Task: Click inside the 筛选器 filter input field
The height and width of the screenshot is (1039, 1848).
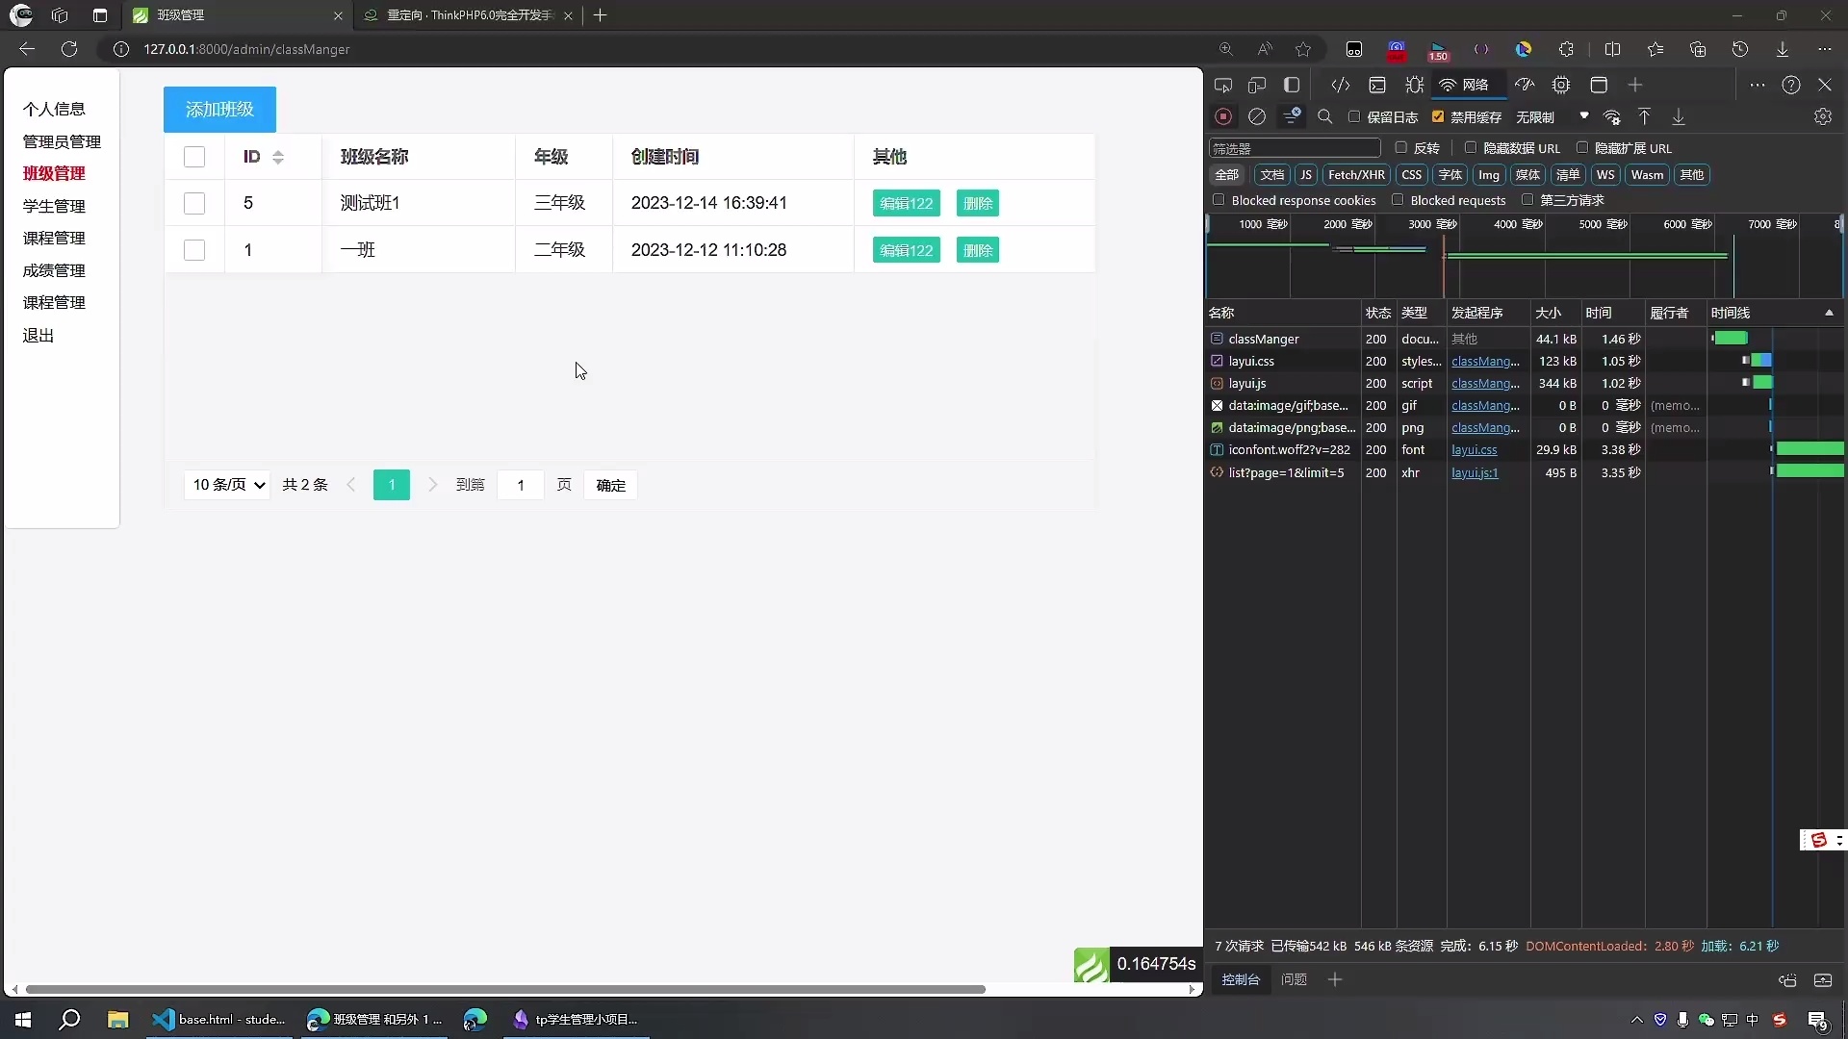Action: click(1295, 148)
